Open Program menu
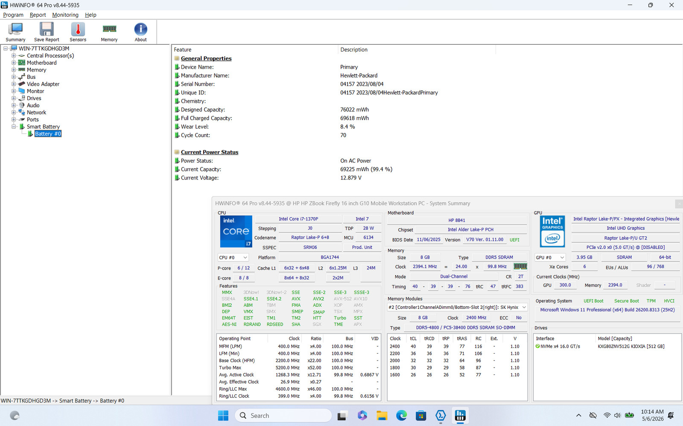This screenshot has width=683, height=426. tap(13, 15)
